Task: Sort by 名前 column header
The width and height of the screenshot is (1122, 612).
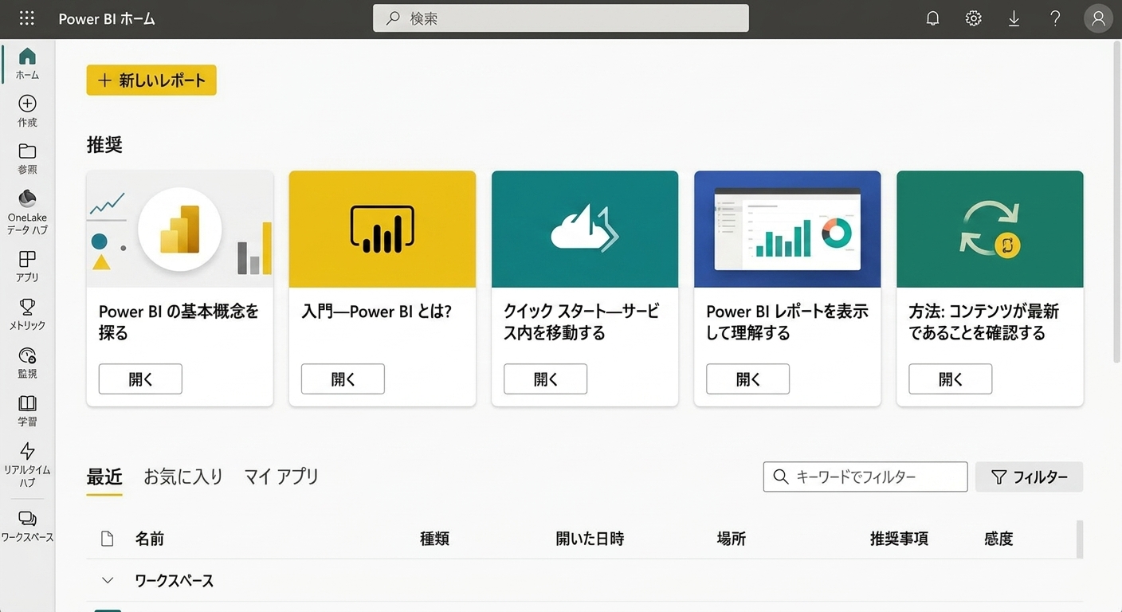Action: (x=150, y=539)
